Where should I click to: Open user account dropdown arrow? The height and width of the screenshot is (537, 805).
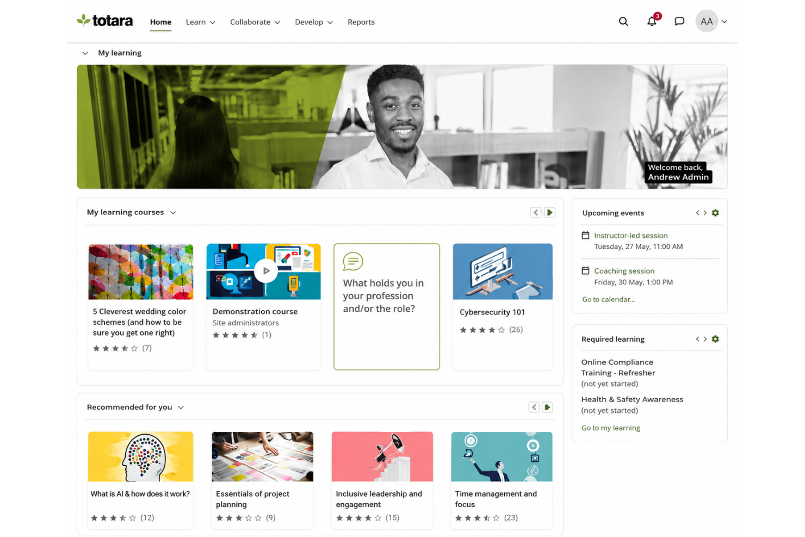click(725, 22)
